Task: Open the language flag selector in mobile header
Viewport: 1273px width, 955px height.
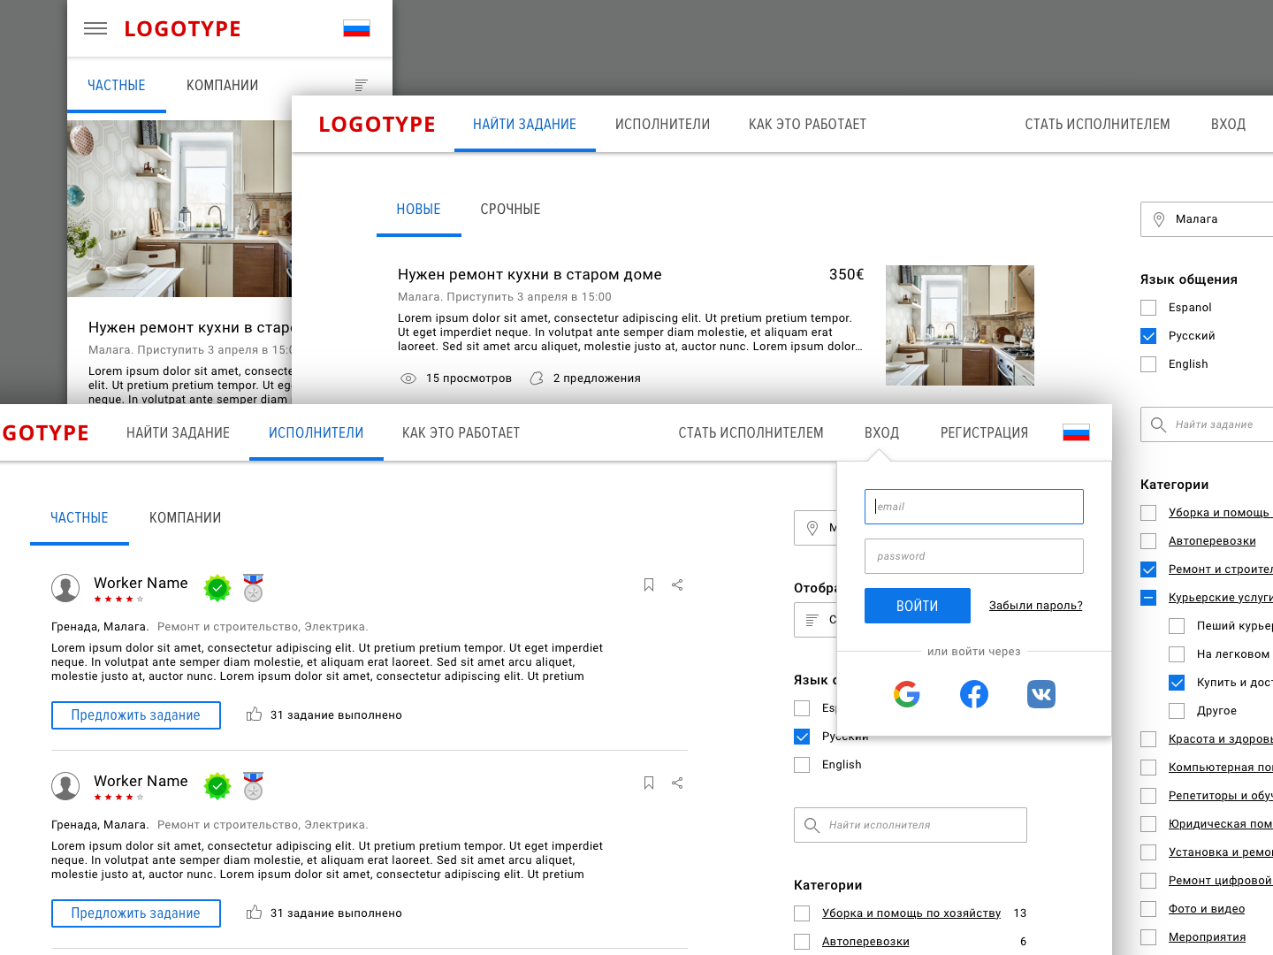Action: [356, 29]
